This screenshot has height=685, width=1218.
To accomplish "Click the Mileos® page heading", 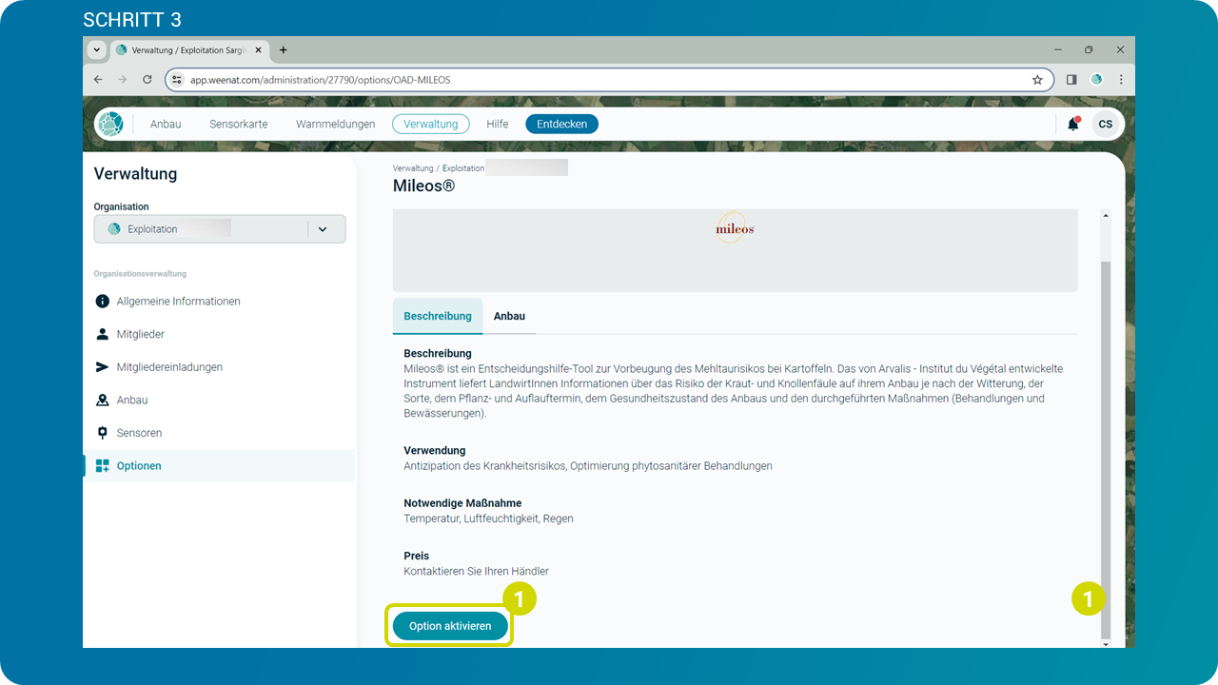I will tap(424, 186).
